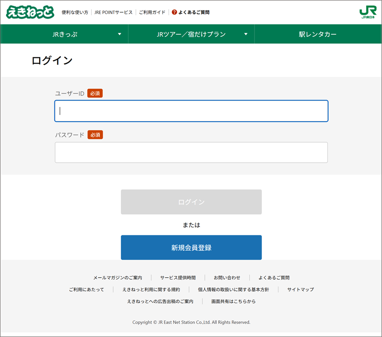Open 個人情報の取扱いに関する基本方針 link
This screenshot has height=337, width=382.
coord(233,289)
